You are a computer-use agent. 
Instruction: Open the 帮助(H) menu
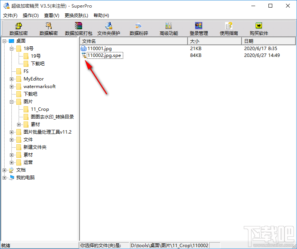[101, 16]
